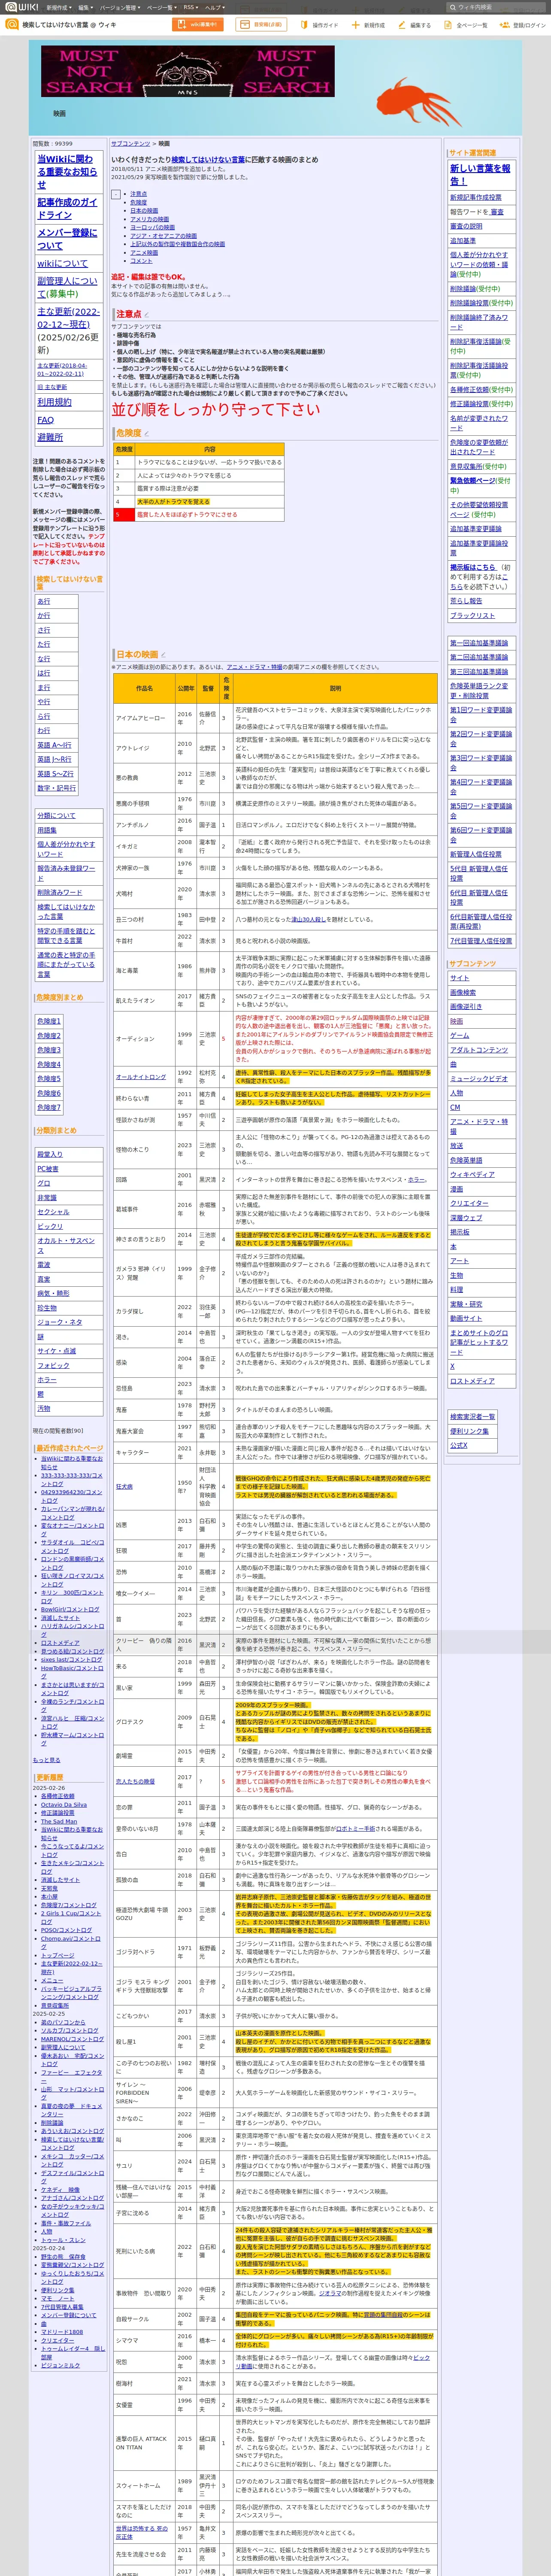
Task: Open ミュージックビデオ under サブコンテンツ
Action: pyautogui.click(x=479, y=1079)
